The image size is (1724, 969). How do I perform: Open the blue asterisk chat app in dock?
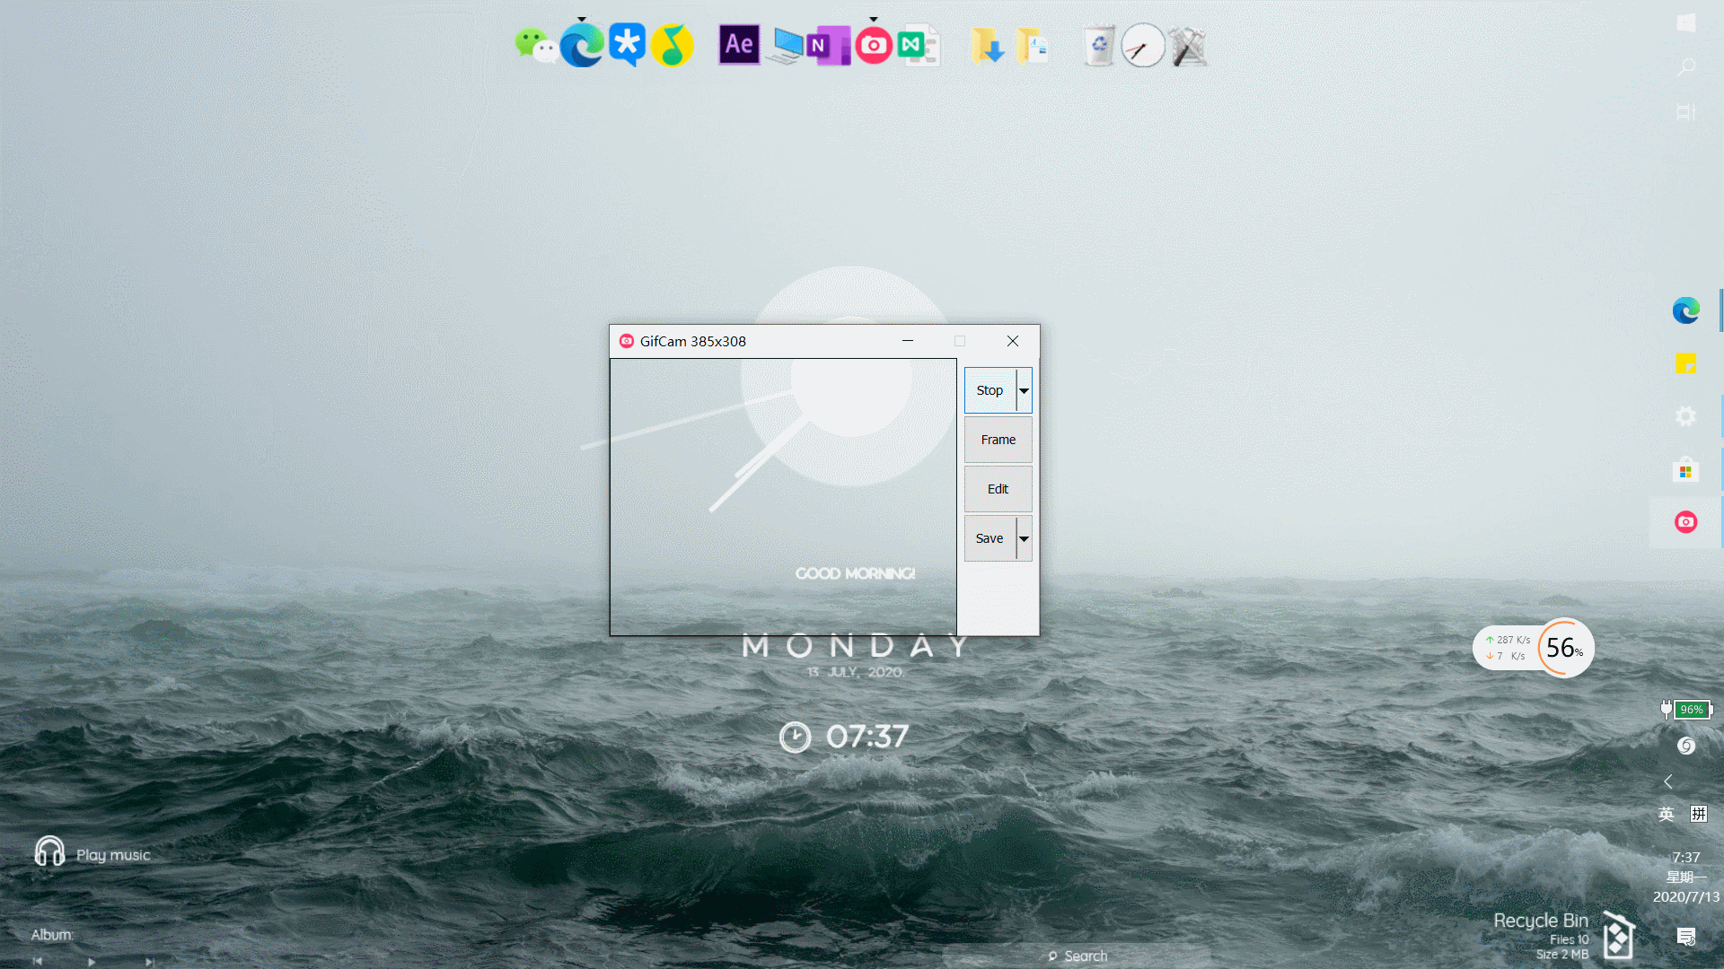point(627,45)
